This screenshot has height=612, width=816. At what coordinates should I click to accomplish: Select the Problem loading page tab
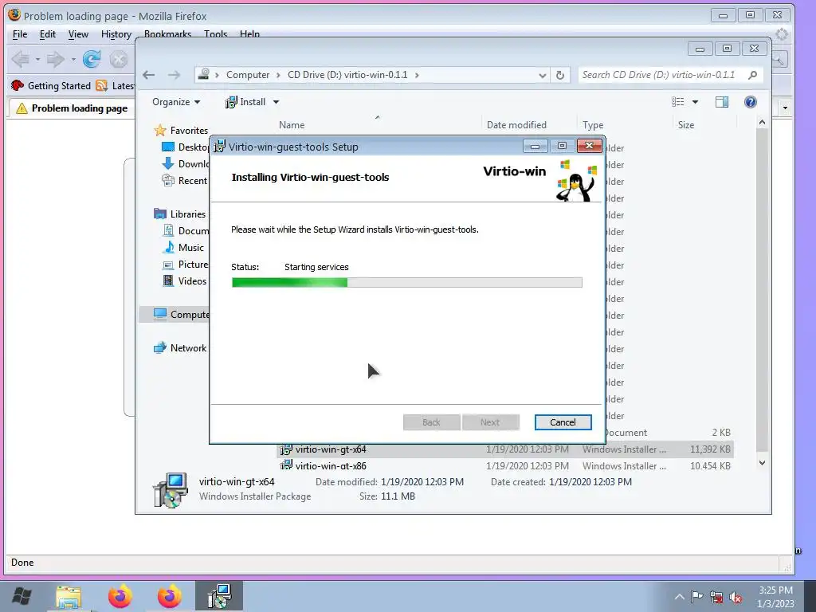[x=72, y=108]
